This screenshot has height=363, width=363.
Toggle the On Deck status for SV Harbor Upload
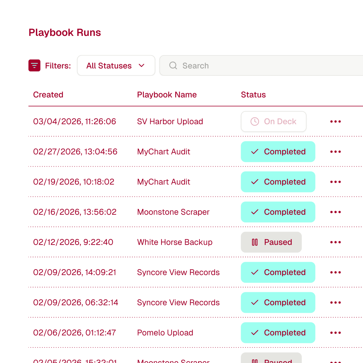274,121
